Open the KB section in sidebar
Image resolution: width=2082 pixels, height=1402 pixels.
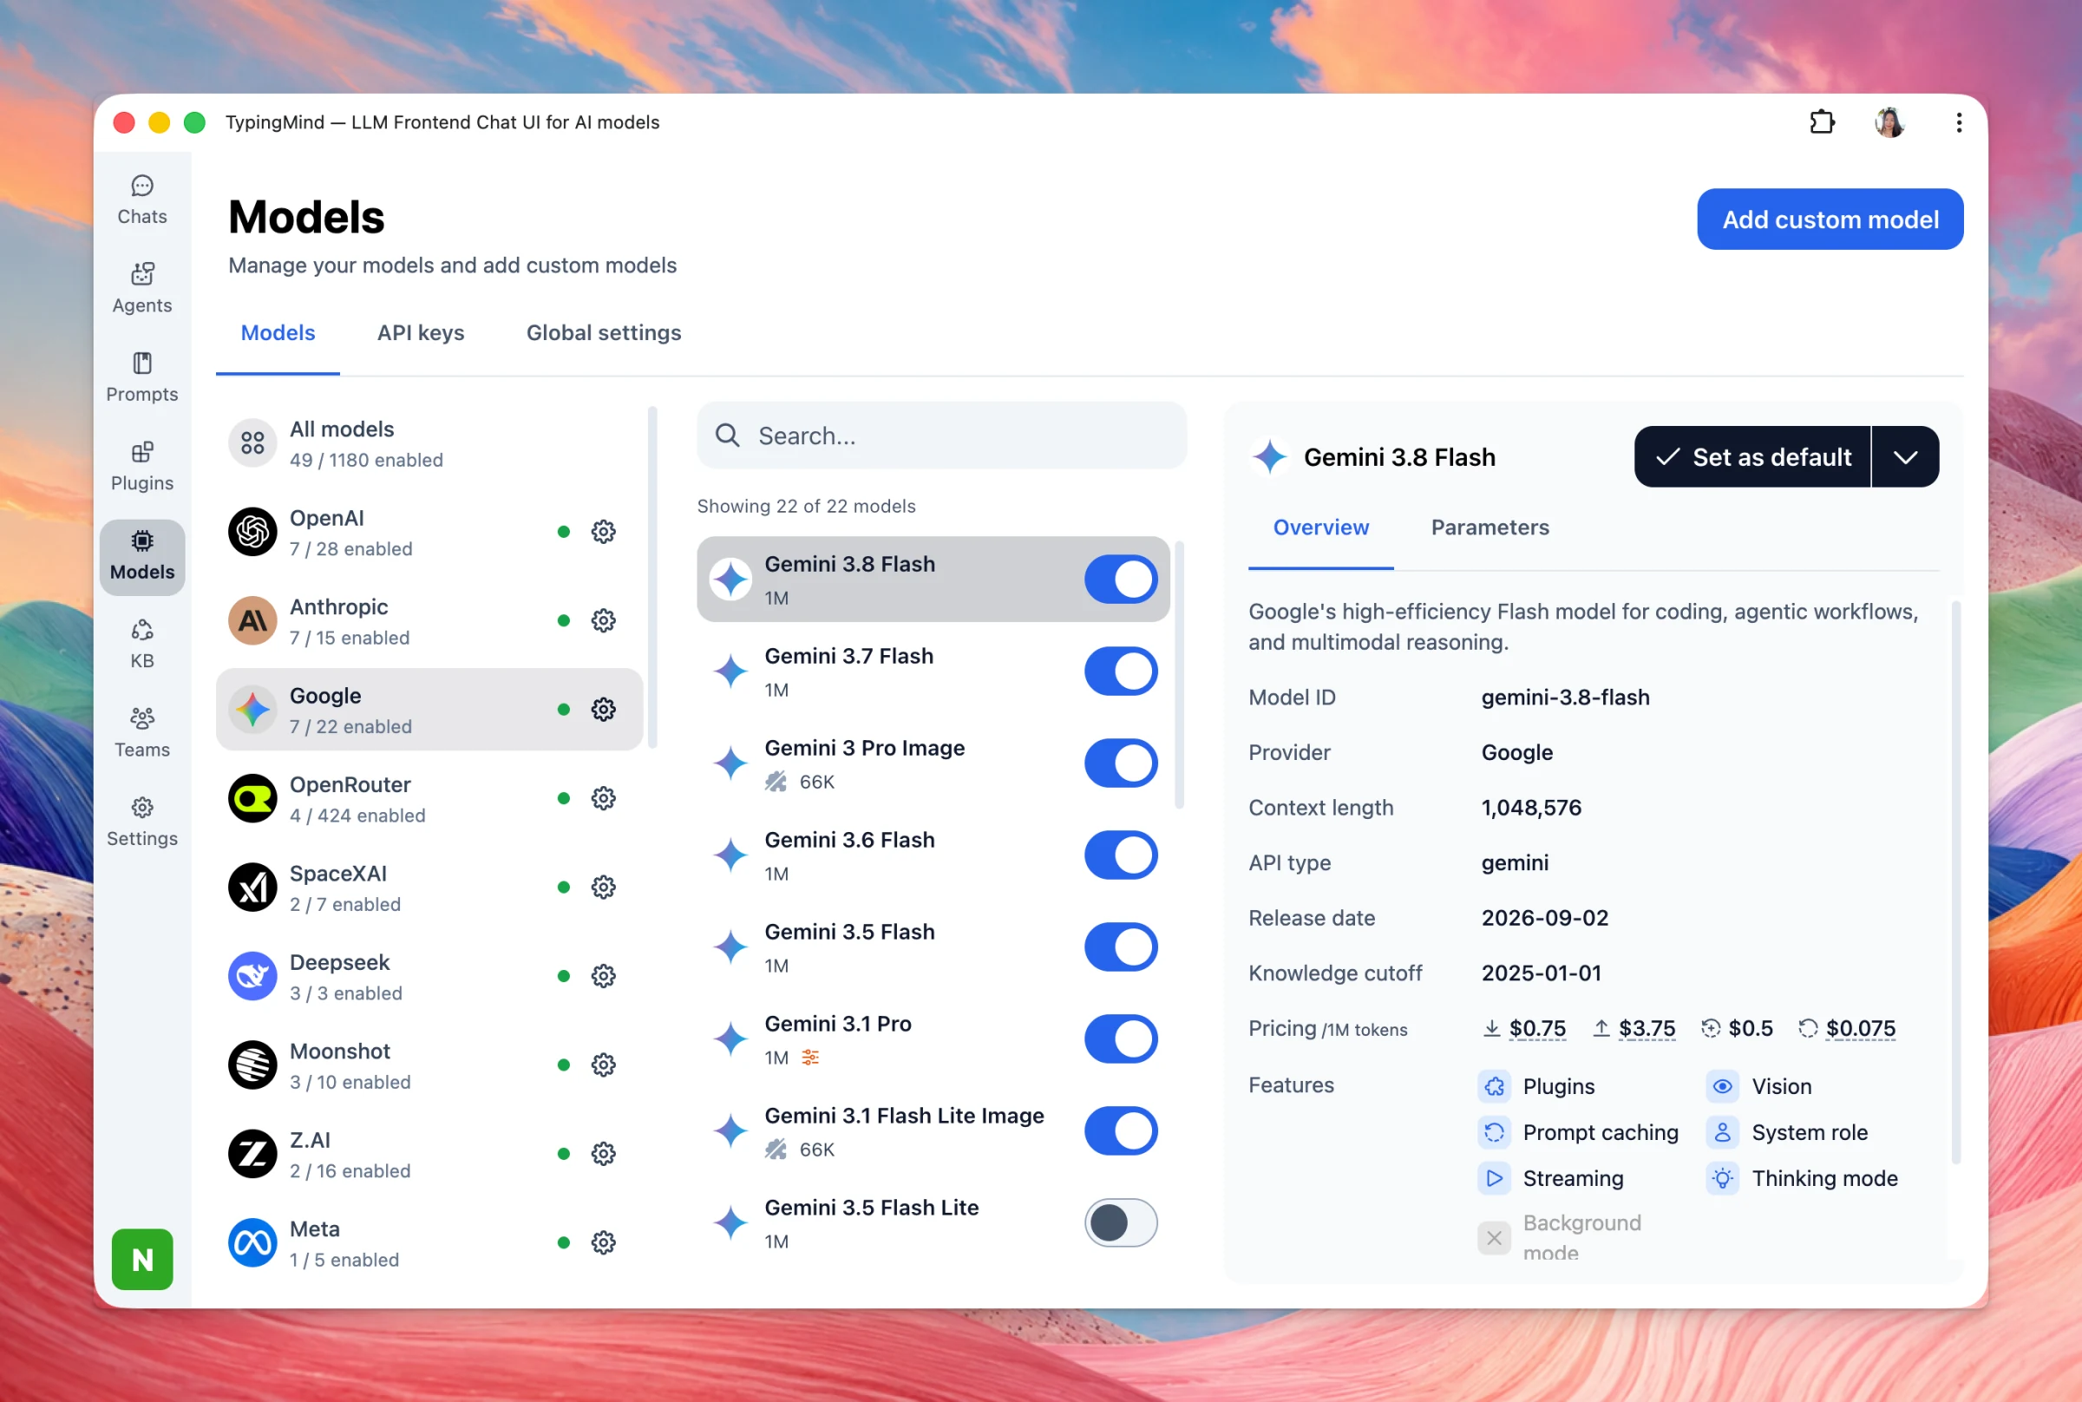(x=142, y=644)
